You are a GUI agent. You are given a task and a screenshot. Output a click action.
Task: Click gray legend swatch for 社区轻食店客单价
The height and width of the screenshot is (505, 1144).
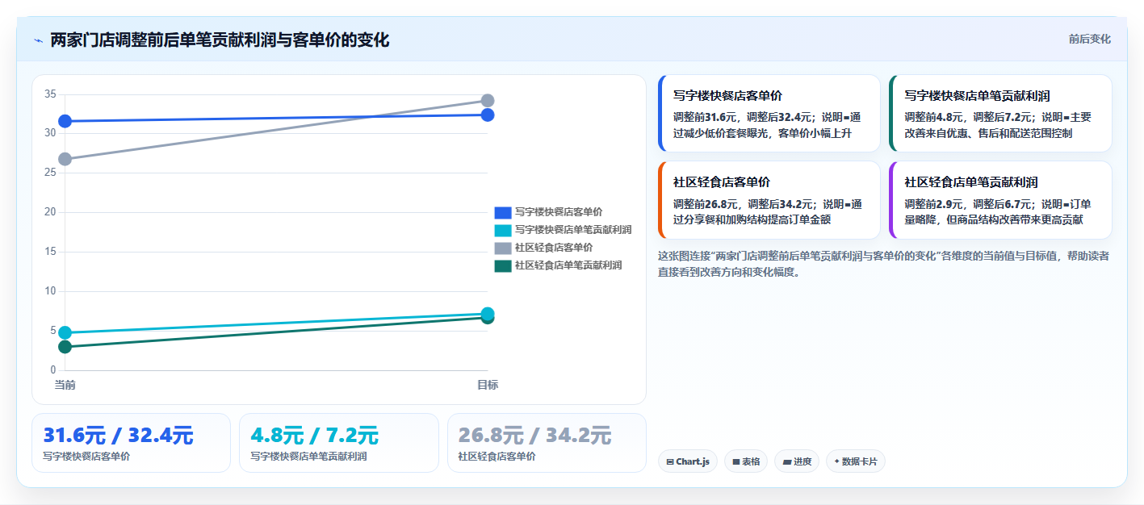pos(503,248)
